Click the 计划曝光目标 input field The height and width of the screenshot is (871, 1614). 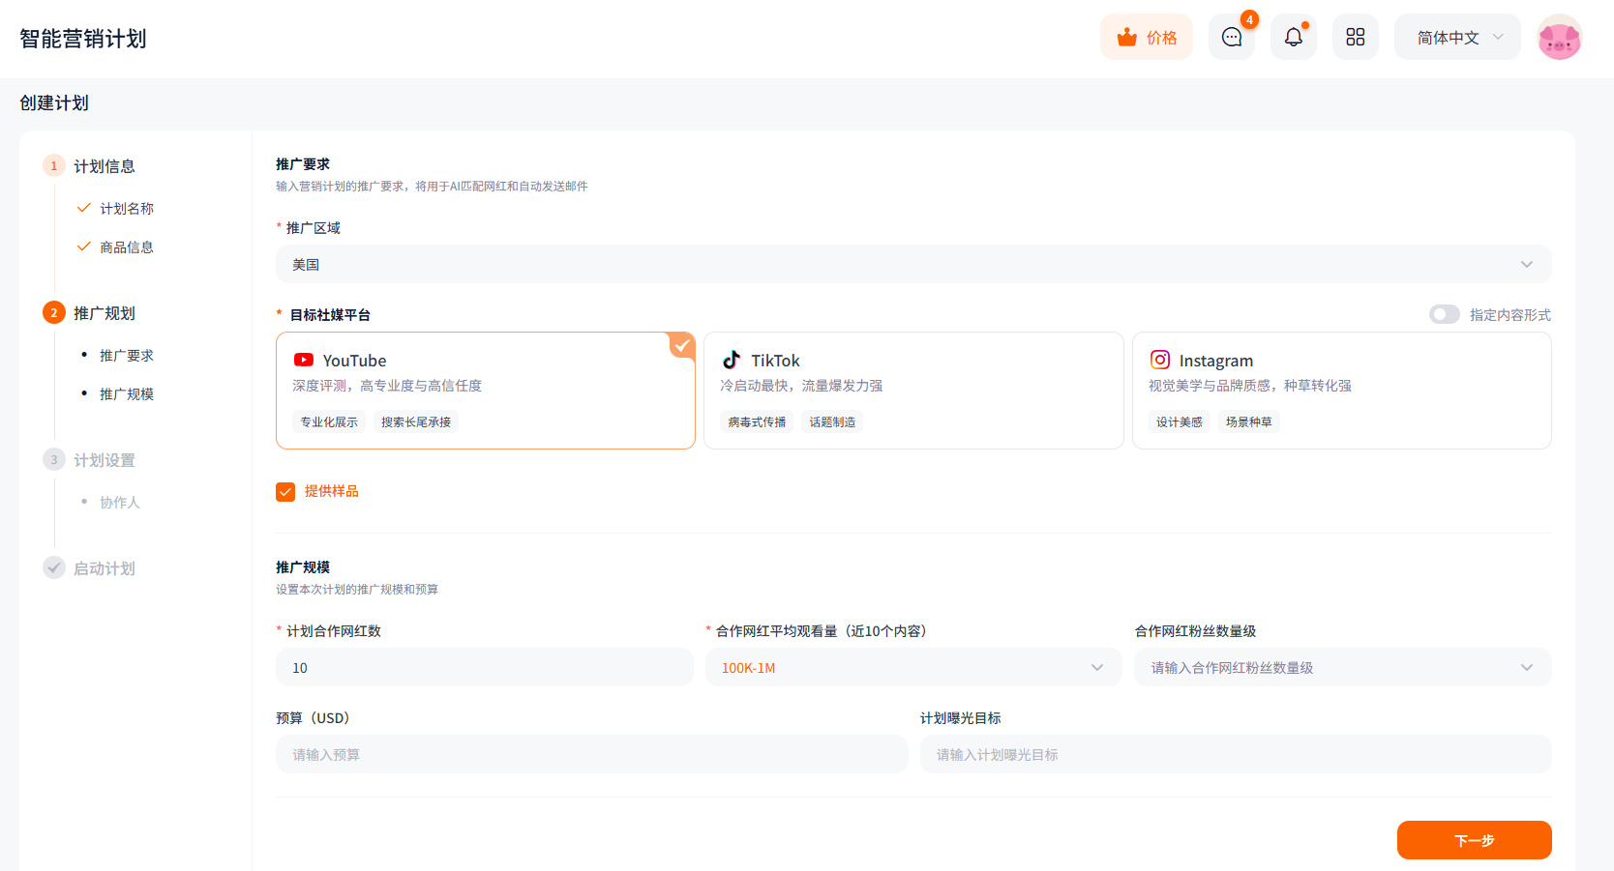(x=1235, y=755)
